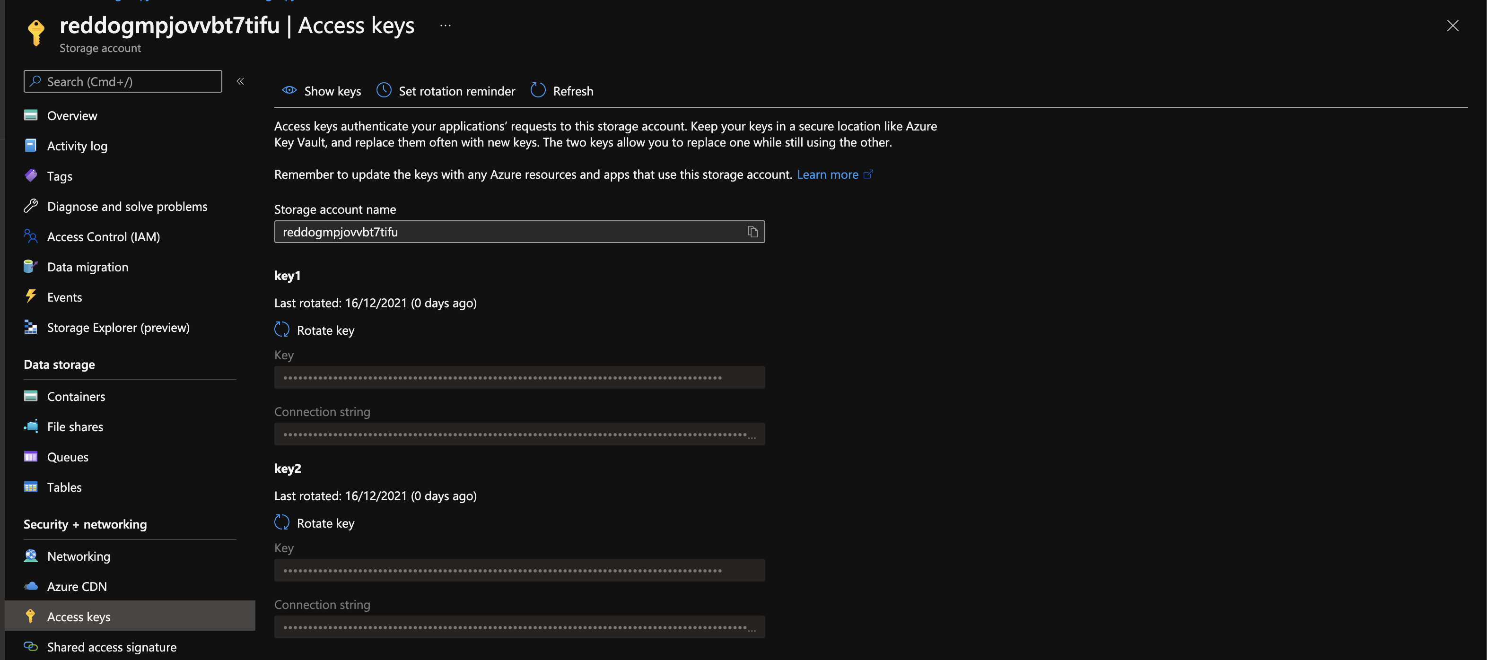Click the Refresh circular arrow icon

tap(538, 90)
